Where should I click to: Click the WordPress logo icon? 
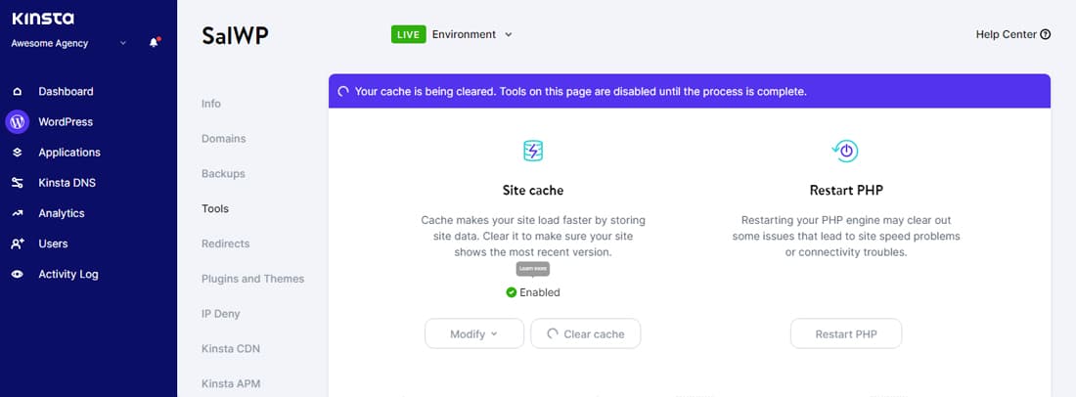[17, 122]
